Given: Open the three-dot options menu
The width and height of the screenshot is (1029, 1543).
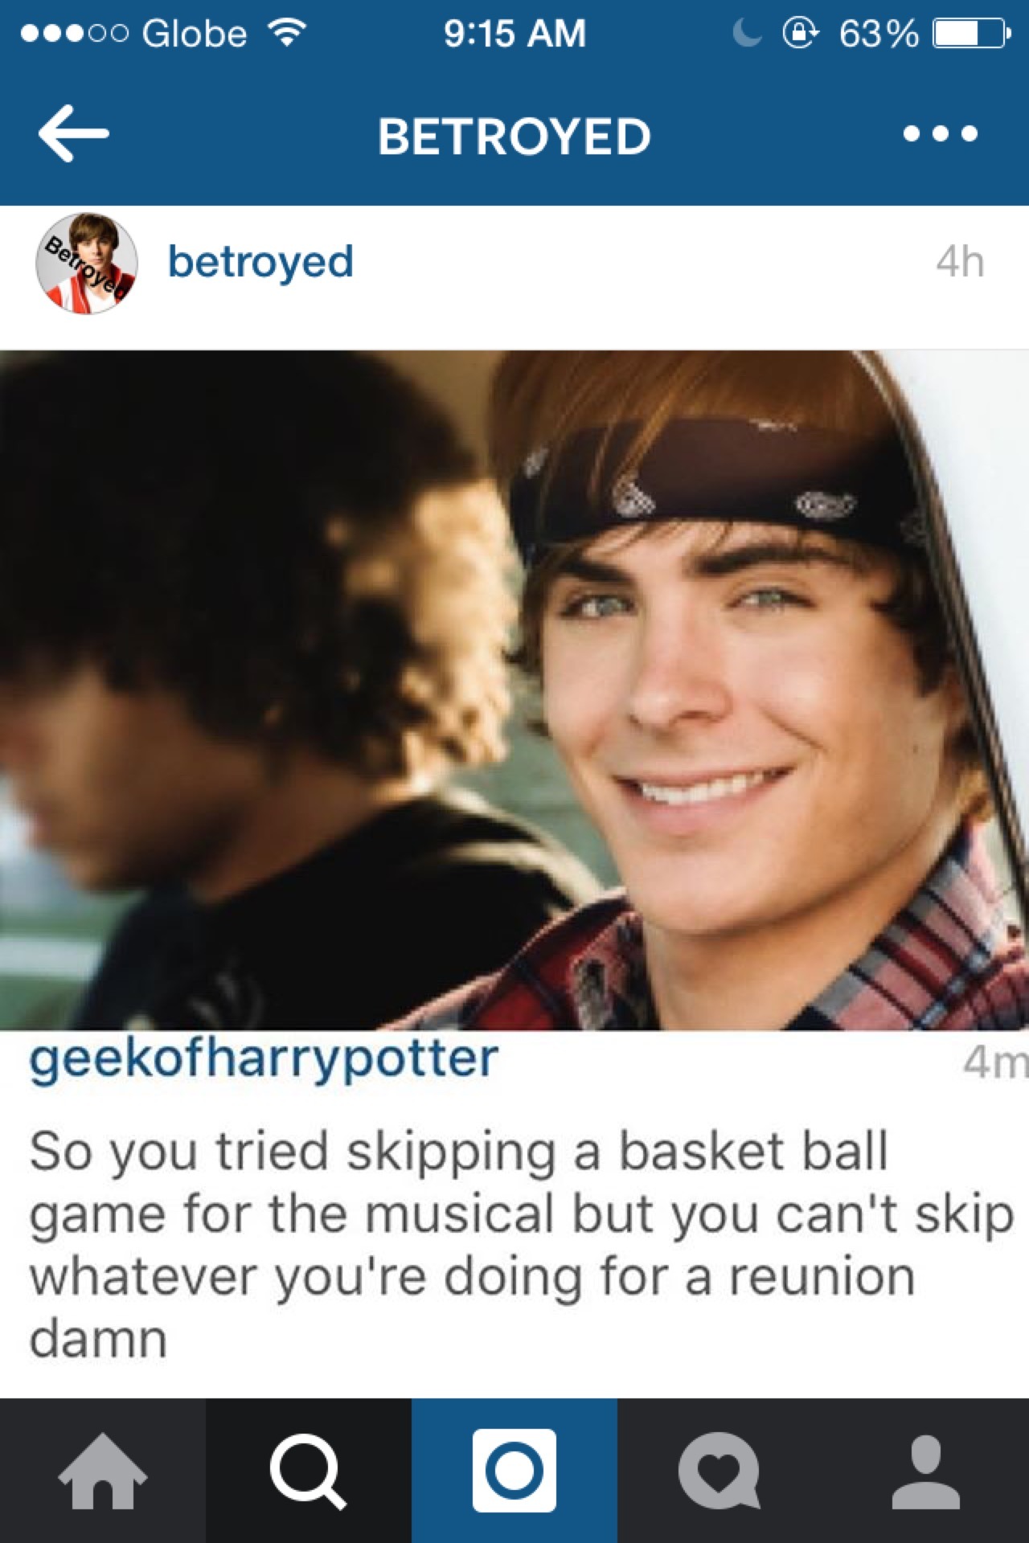Looking at the screenshot, I should [x=940, y=133].
